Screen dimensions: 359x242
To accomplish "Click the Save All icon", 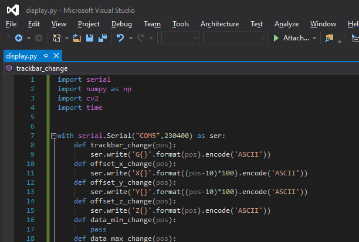I will 103,38.
